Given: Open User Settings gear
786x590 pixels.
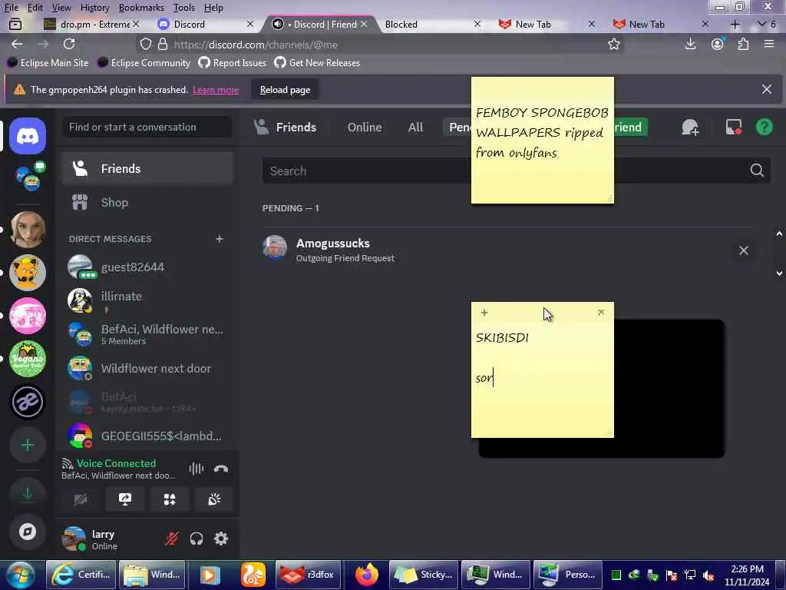Looking at the screenshot, I should pos(221,539).
